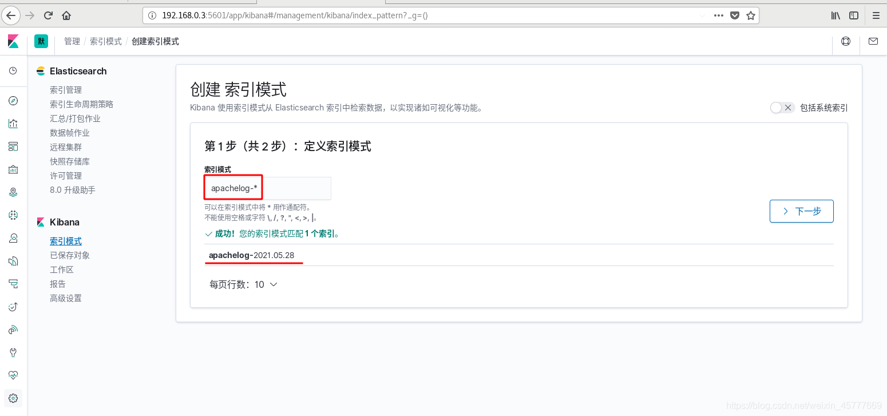The height and width of the screenshot is (416, 887).
Task: Open Uptime icon in Kibana sidebar
Action: point(13,307)
